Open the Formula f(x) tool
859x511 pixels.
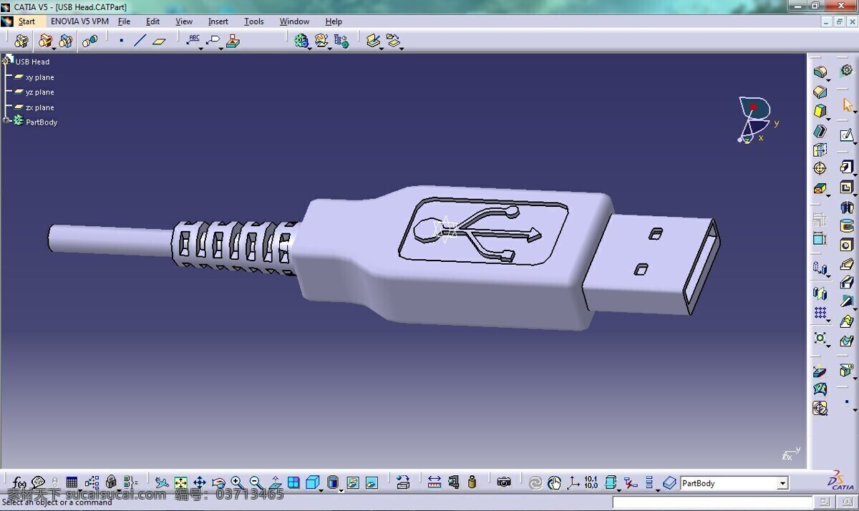[x=19, y=482]
